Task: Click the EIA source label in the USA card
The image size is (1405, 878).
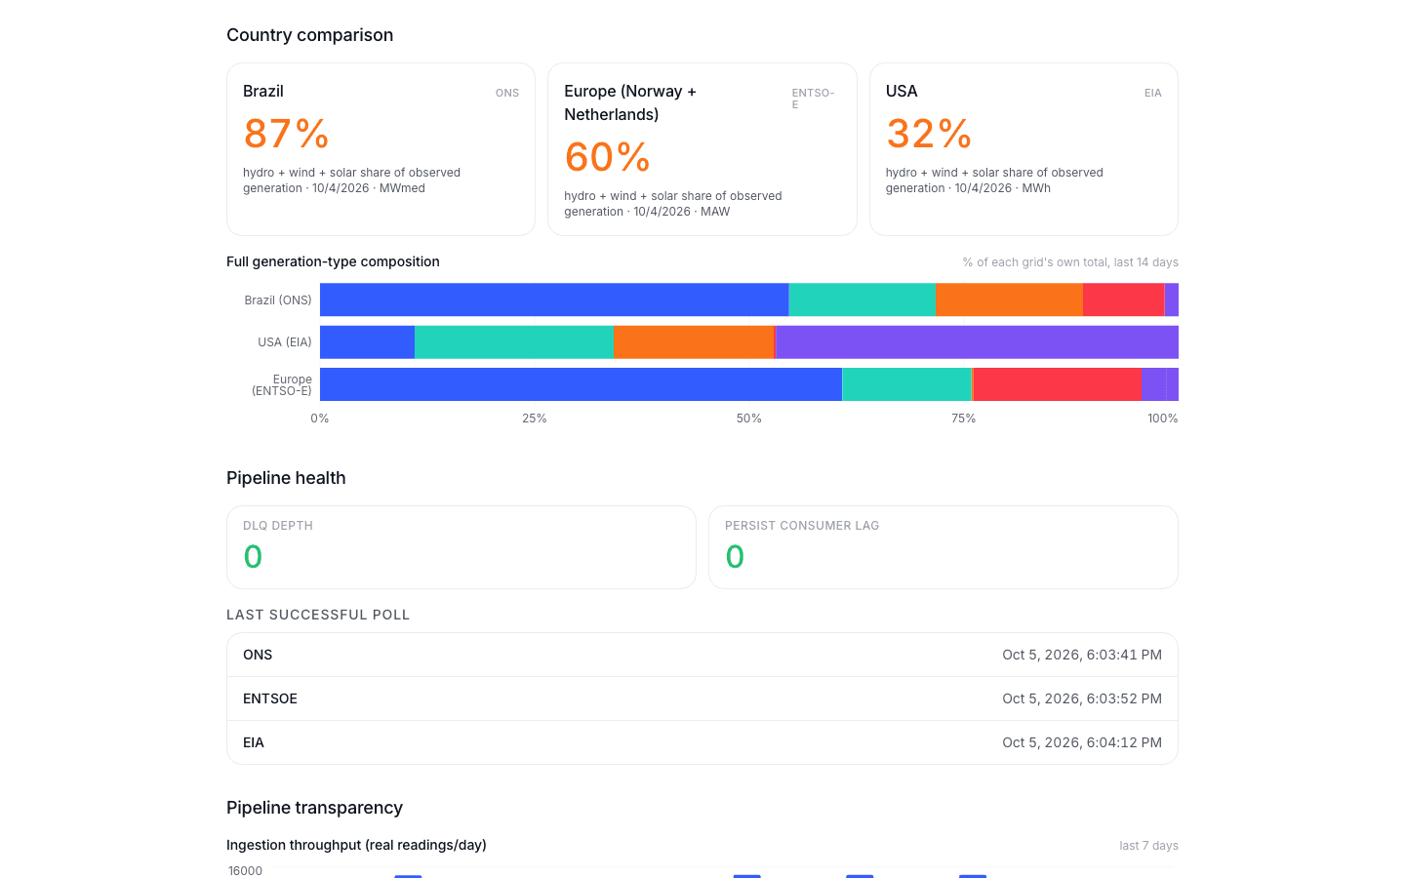Action: (x=1153, y=94)
